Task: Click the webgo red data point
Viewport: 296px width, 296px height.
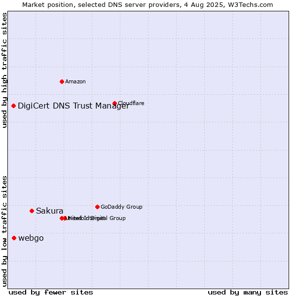Action: [14, 238]
